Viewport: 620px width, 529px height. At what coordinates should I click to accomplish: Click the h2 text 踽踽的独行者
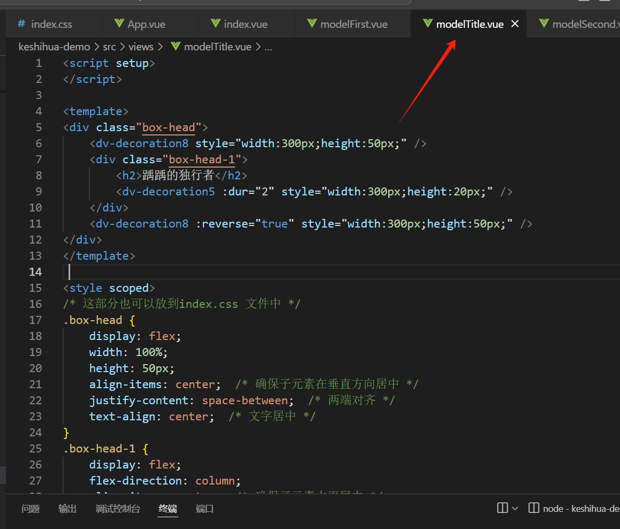coord(178,175)
